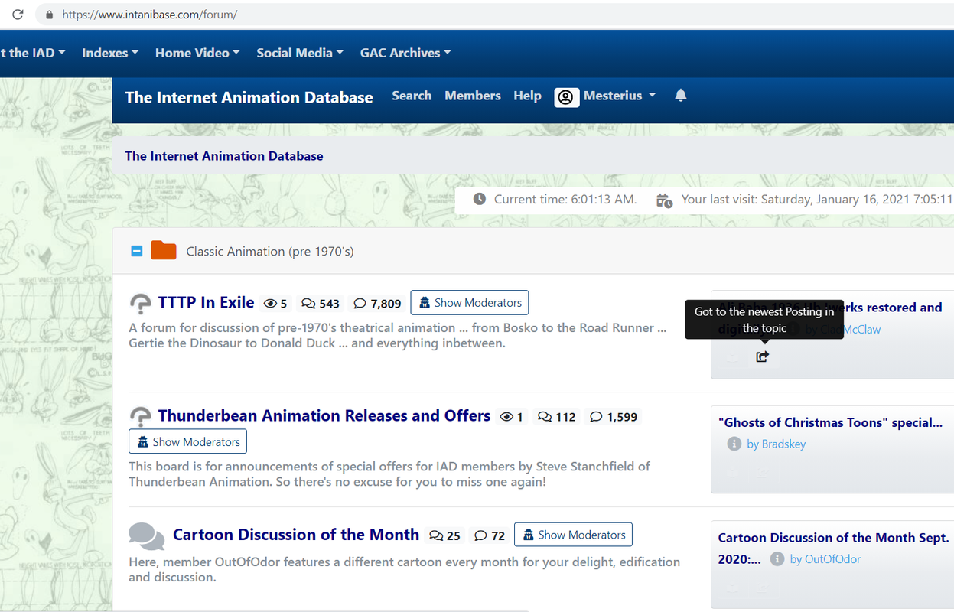Open notifications via the bell icon
Screen dimensions: 954x612
click(681, 96)
